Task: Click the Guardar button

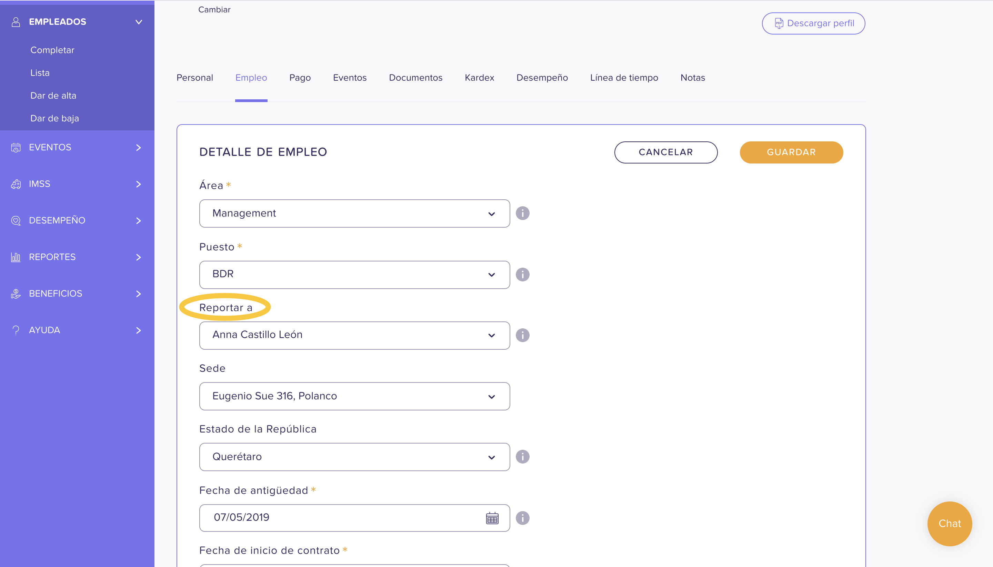Action: pyautogui.click(x=791, y=152)
